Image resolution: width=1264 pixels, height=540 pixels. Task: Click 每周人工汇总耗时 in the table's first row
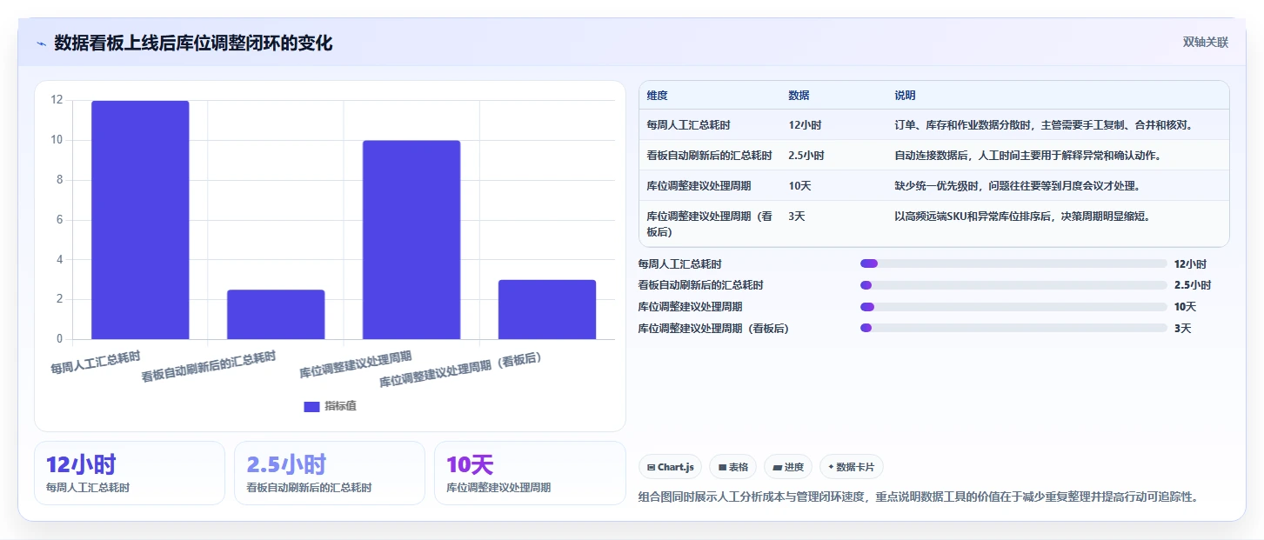coord(688,125)
